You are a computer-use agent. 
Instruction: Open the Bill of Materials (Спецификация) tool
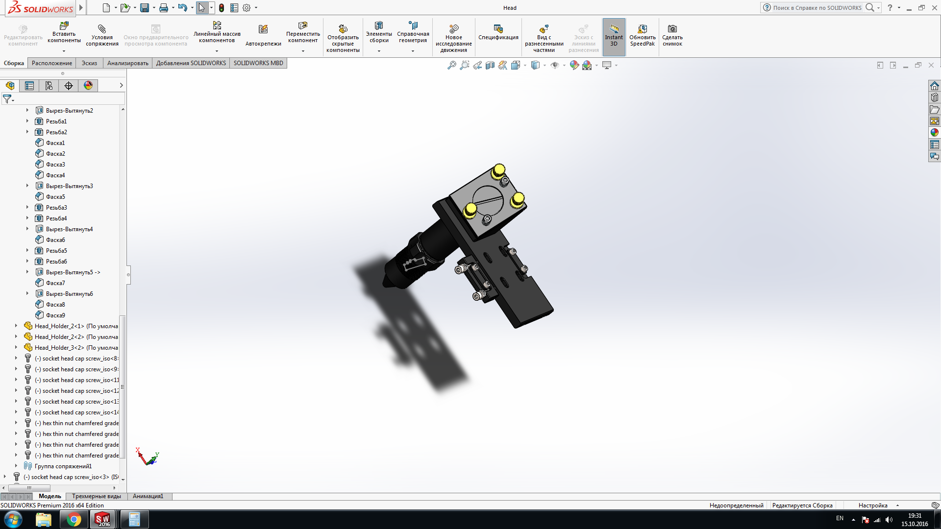pyautogui.click(x=498, y=29)
